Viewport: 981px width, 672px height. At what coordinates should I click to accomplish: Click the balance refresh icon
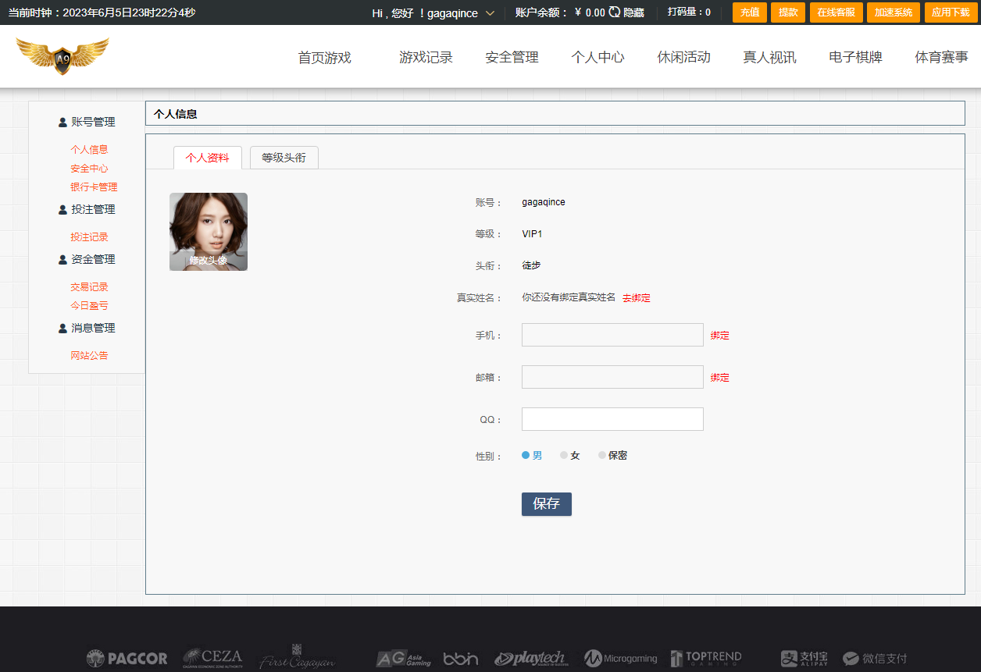[x=615, y=12]
